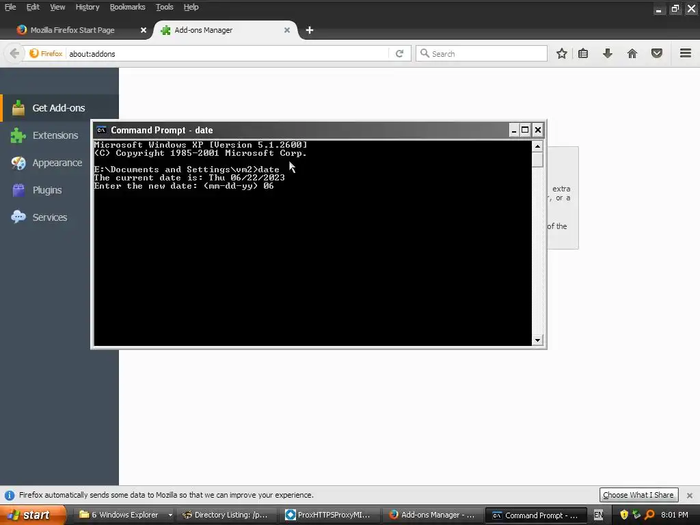This screenshot has height=525, width=700.
Task: Click the Command Prompt scrollbar thumb
Action: point(537,160)
